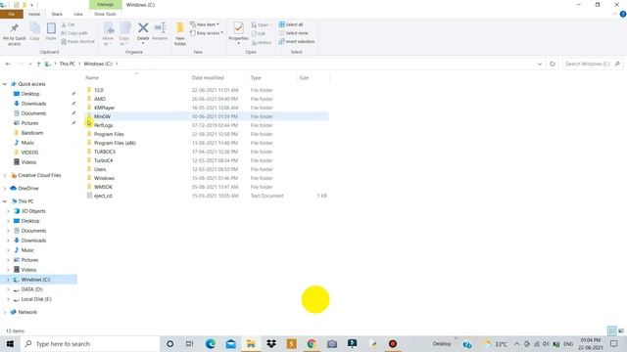This screenshot has height=352, width=627.
Task: Refresh the Windows (C:) folder view
Action: click(553, 64)
